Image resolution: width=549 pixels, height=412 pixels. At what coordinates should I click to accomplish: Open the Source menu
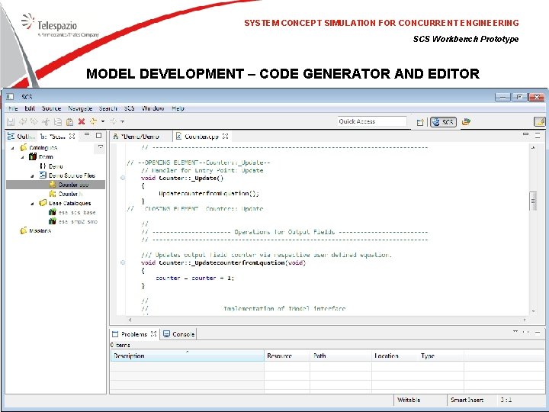click(52, 108)
